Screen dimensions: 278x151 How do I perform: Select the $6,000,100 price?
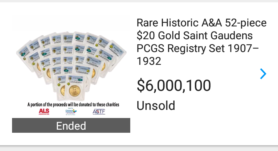coord(174,86)
